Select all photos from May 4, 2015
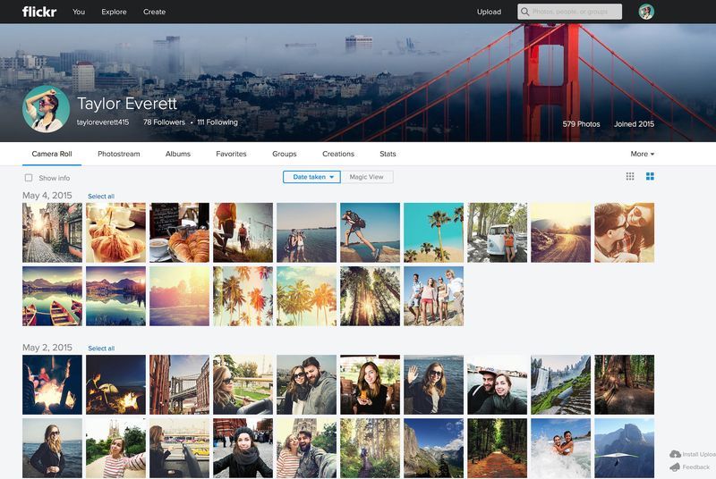This screenshot has height=479, width=716. click(x=101, y=197)
